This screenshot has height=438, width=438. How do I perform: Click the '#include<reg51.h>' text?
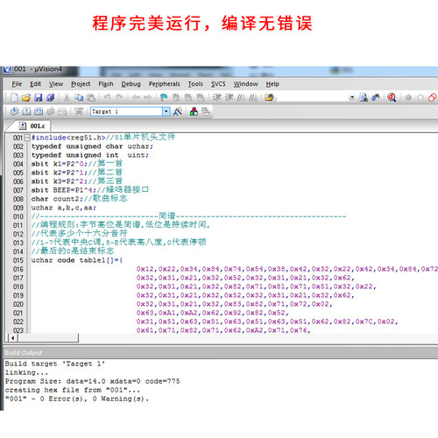tap(68, 138)
